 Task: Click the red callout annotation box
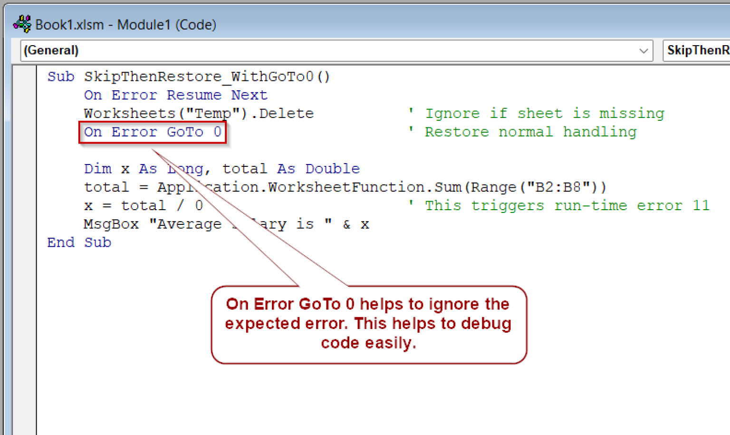pyautogui.click(x=369, y=324)
